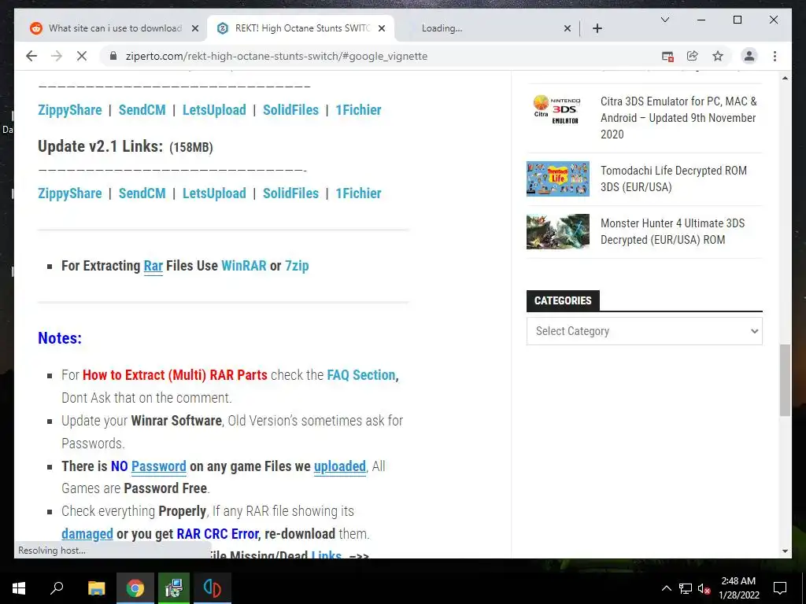View site information padlock icon
This screenshot has width=806, height=604.
tap(113, 56)
